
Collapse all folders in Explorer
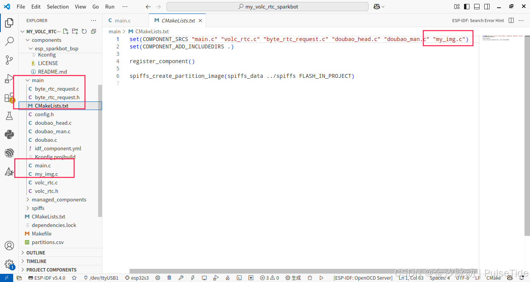click(x=94, y=31)
